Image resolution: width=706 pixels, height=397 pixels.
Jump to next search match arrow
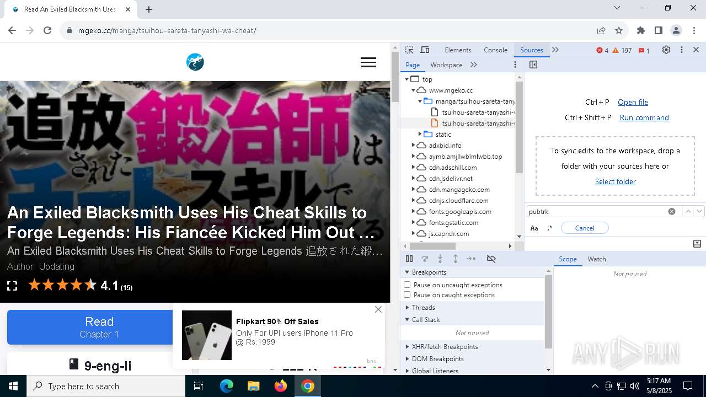tap(699, 211)
